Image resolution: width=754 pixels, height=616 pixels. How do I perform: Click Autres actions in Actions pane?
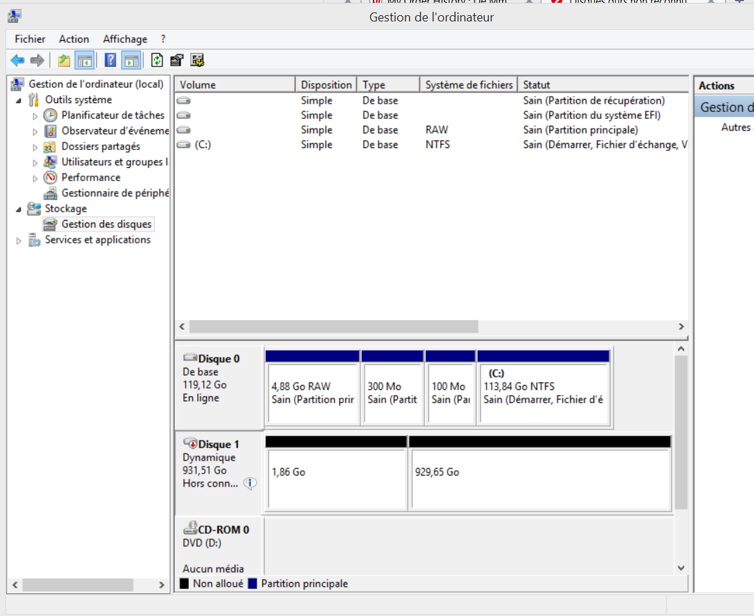pyautogui.click(x=736, y=127)
